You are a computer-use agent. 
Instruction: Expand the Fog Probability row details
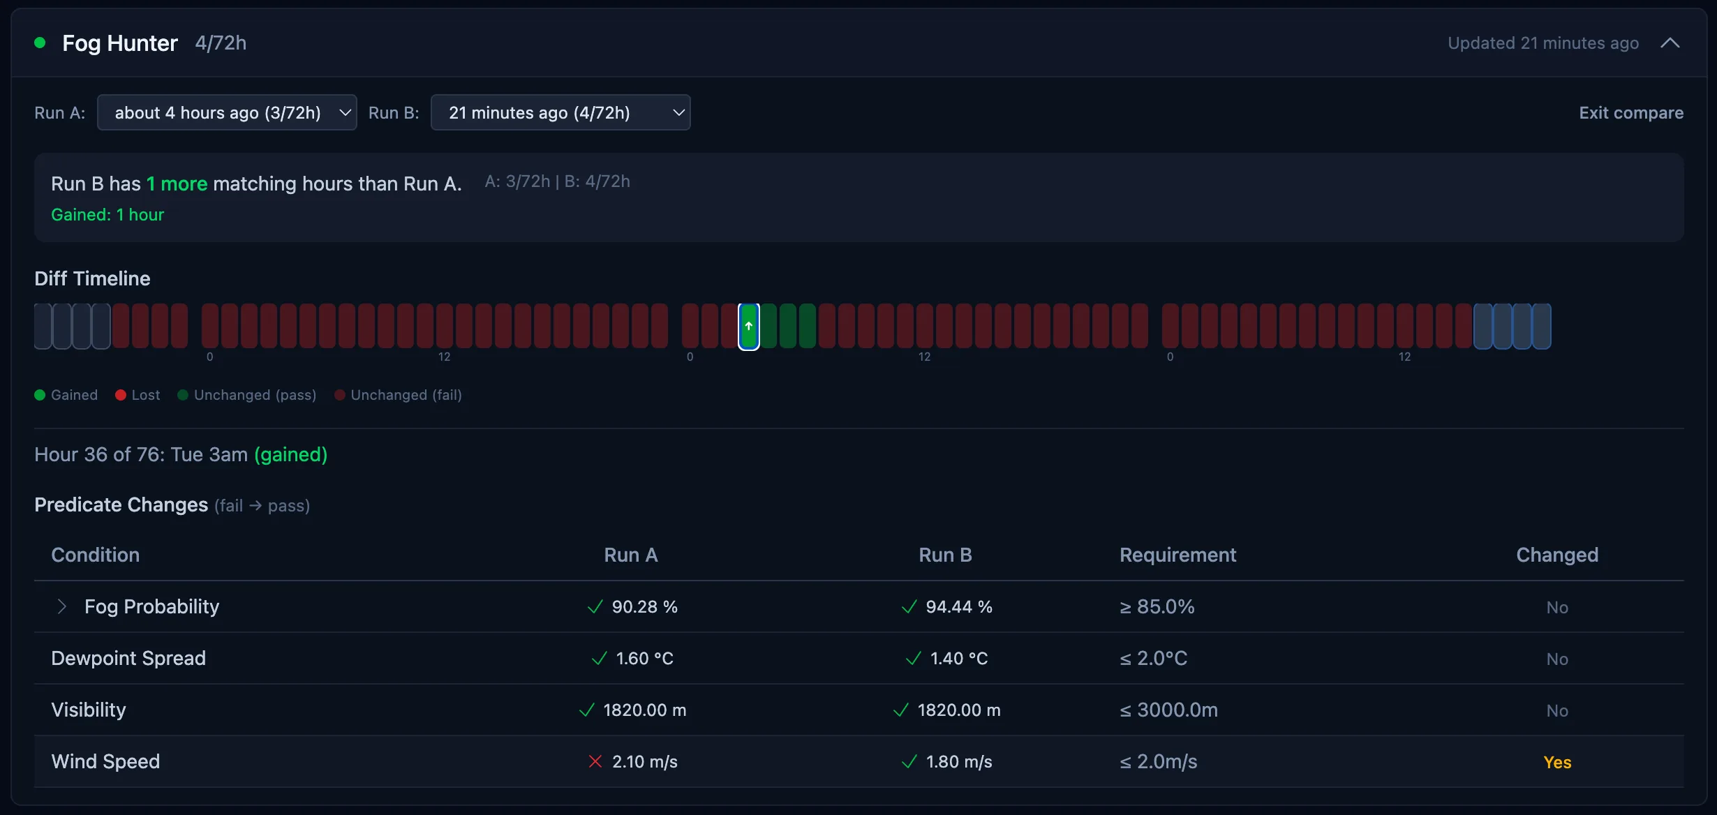tap(62, 606)
